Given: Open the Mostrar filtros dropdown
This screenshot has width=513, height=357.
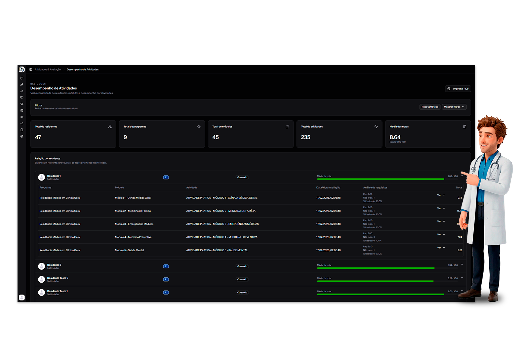Looking at the screenshot, I should [x=454, y=107].
